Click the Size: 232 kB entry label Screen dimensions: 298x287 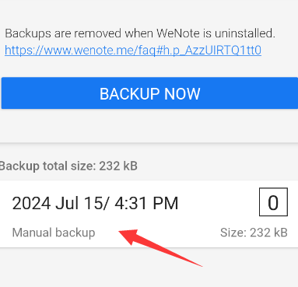254,233
